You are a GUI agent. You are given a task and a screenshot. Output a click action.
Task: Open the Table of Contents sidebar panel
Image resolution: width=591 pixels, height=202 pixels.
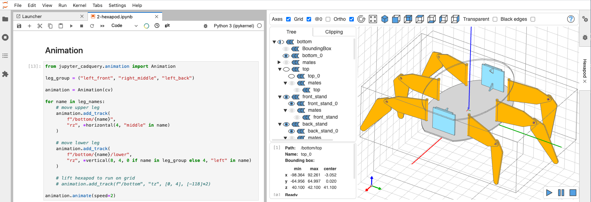[x=5, y=56]
